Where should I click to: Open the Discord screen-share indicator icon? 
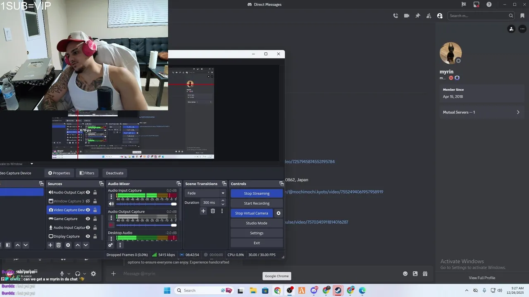pyautogui.click(x=477, y=5)
